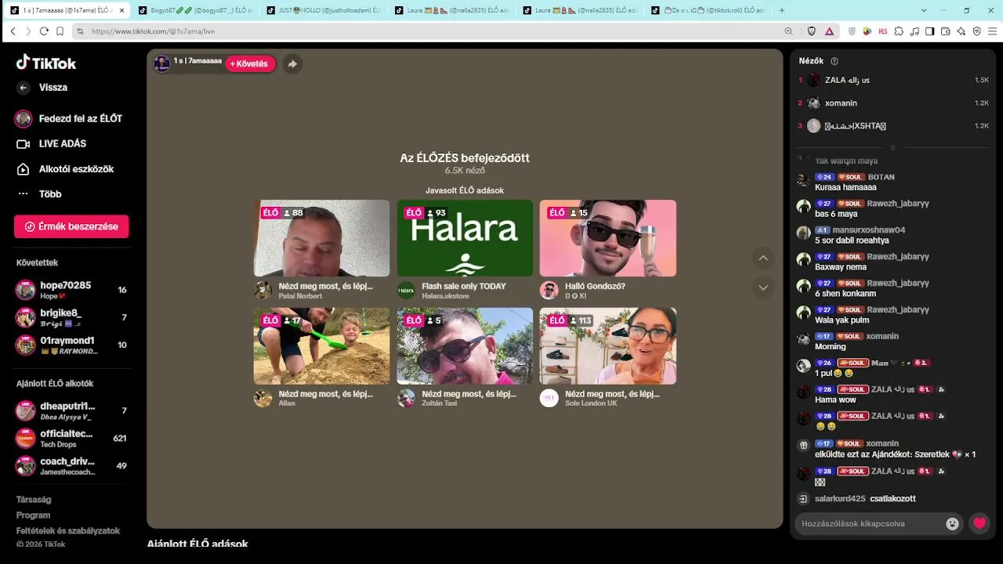Click the TikTok logo in the sidebar
Screen dimensions: 1003x564
(46, 63)
